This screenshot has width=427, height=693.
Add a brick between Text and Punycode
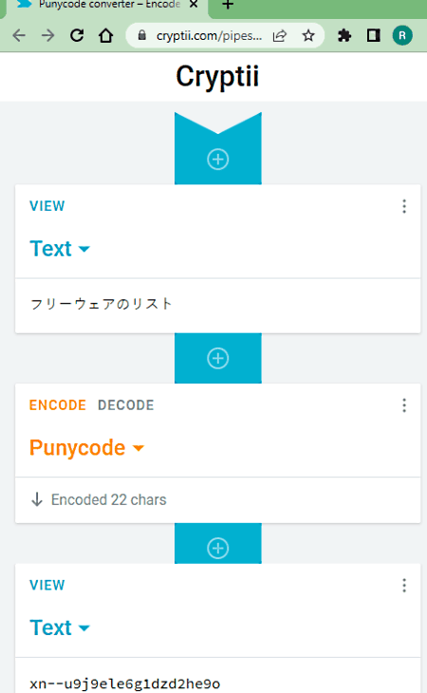(x=217, y=359)
